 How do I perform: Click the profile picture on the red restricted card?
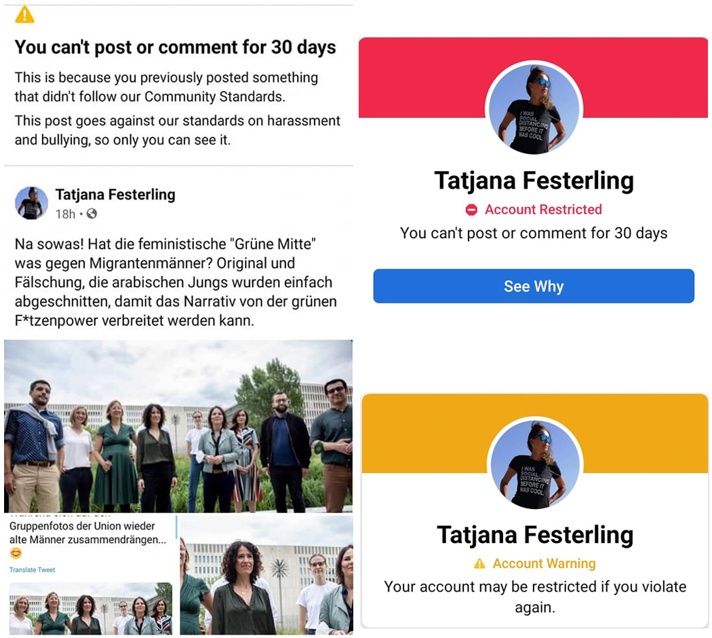click(x=534, y=109)
